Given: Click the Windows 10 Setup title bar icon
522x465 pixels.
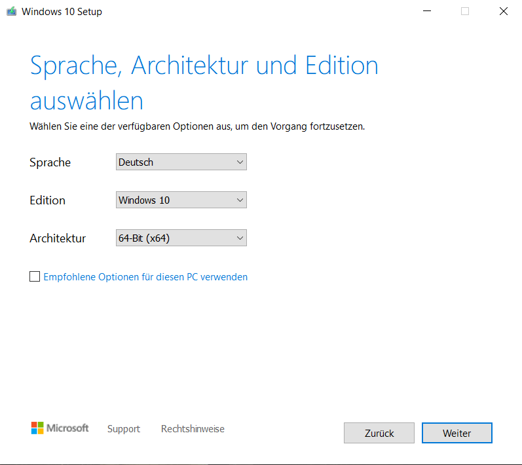Looking at the screenshot, I should click(x=12, y=11).
